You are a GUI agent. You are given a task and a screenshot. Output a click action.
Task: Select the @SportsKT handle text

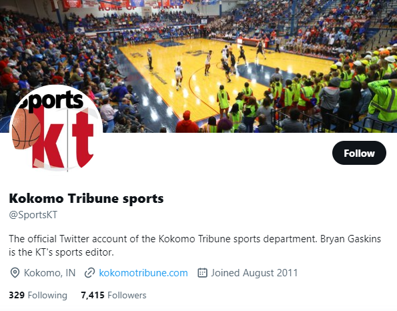click(x=33, y=215)
